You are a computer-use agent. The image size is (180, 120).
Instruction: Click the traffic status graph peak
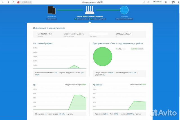[x=74, y=65]
